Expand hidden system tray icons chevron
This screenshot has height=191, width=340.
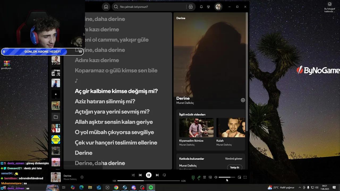point(300,188)
